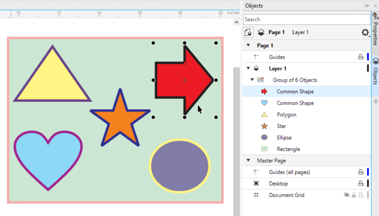Toggle visibility eye of Document Grid
The width and height of the screenshot is (379, 216).
click(346, 195)
